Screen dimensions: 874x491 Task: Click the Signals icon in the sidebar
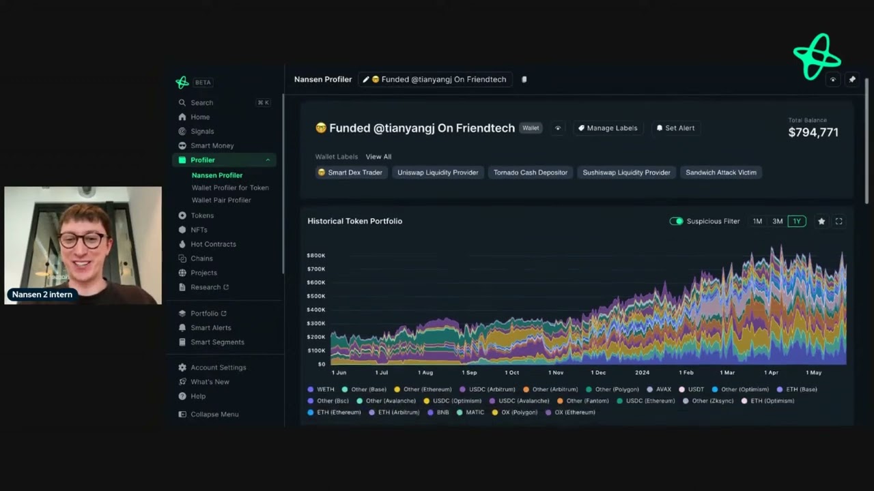(x=182, y=132)
